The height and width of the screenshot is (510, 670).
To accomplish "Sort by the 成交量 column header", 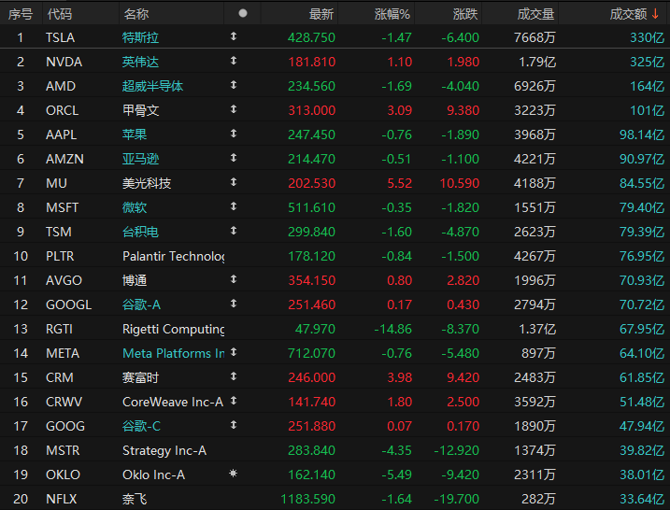I will coord(535,14).
